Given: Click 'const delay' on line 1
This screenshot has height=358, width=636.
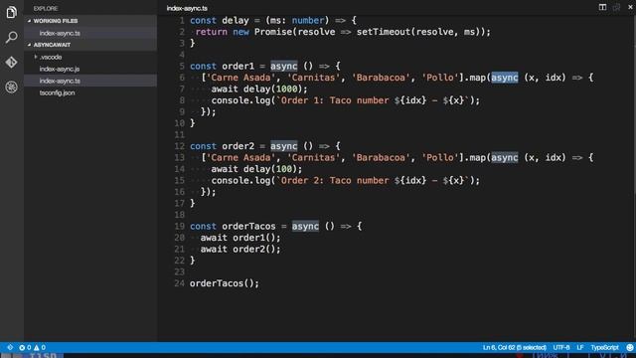Looking at the screenshot, I should click(x=220, y=20).
